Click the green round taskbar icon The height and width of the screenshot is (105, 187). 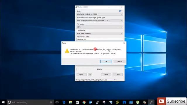[138, 102]
